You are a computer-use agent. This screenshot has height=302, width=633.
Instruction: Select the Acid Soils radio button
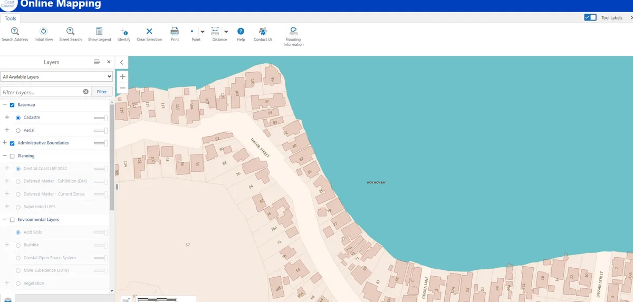[x=18, y=232]
